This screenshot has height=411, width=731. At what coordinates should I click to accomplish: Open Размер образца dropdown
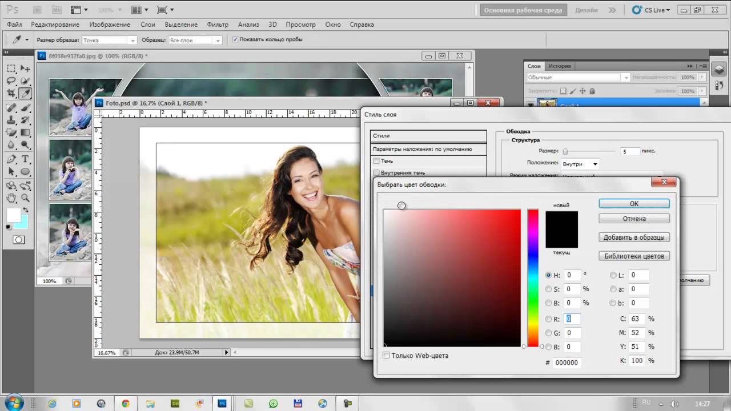(109, 41)
